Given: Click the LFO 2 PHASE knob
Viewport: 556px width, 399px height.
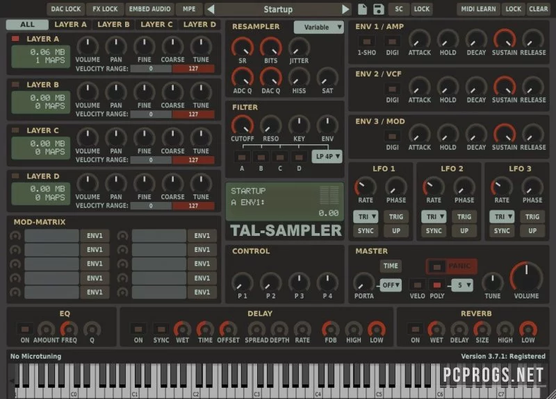Looking at the screenshot, I should pyautogui.click(x=464, y=187).
